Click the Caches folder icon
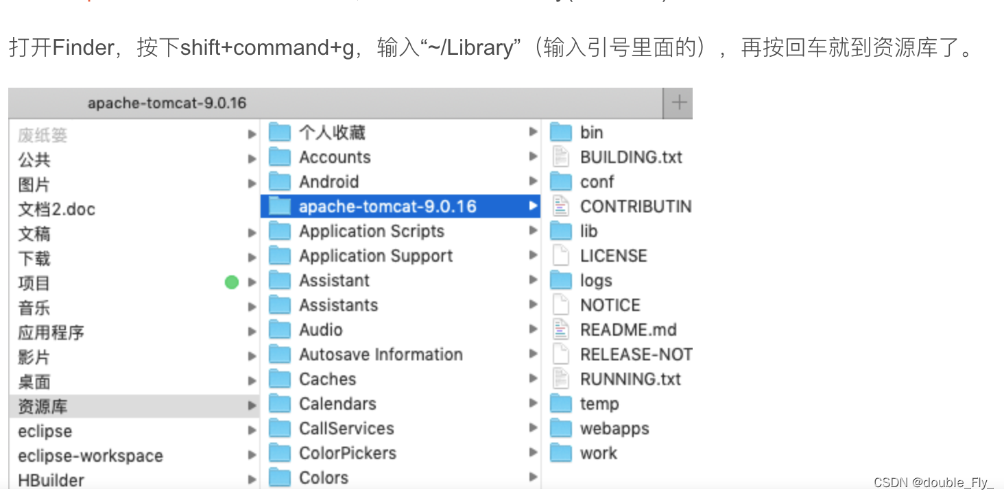The image size is (1004, 496). point(280,379)
